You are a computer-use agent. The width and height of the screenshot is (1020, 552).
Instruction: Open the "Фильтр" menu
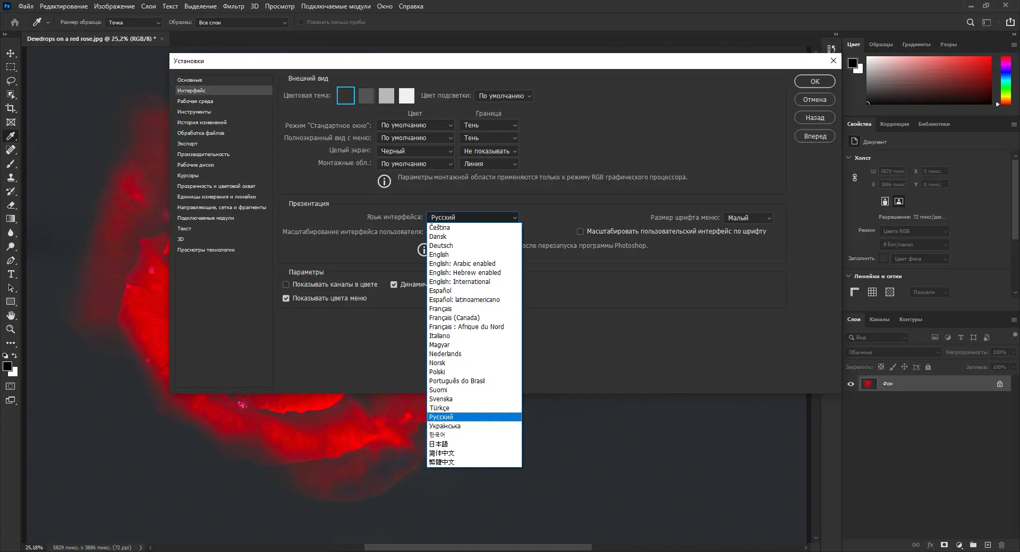tap(233, 6)
